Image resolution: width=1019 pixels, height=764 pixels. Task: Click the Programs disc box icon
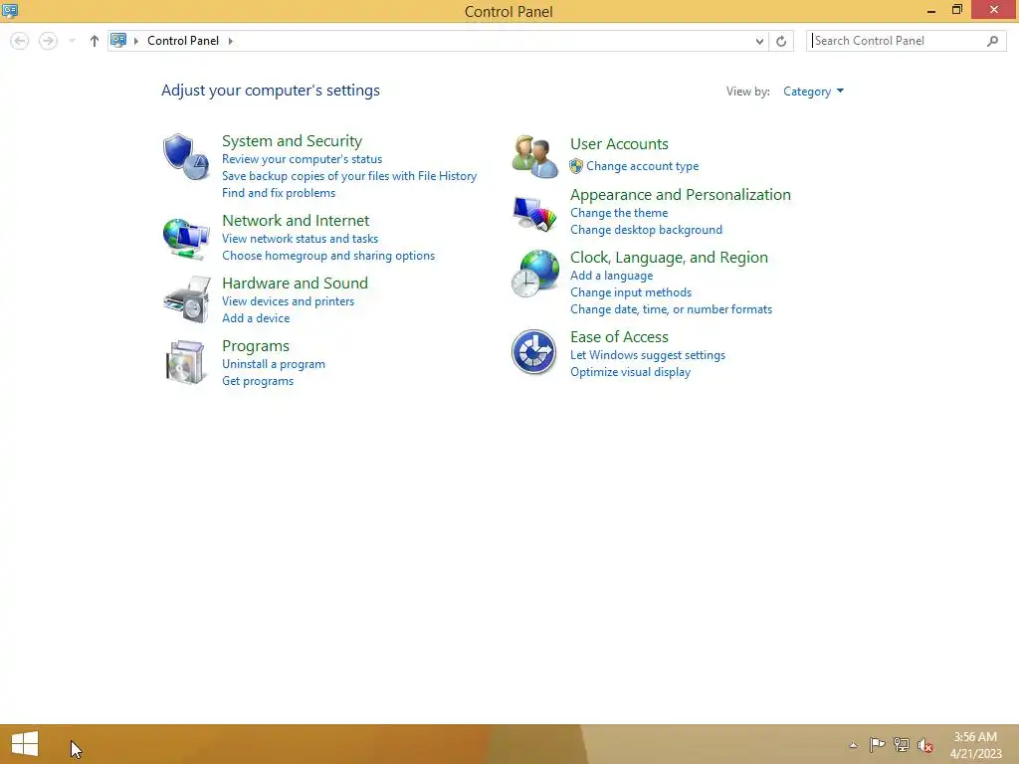coord(185,362)
